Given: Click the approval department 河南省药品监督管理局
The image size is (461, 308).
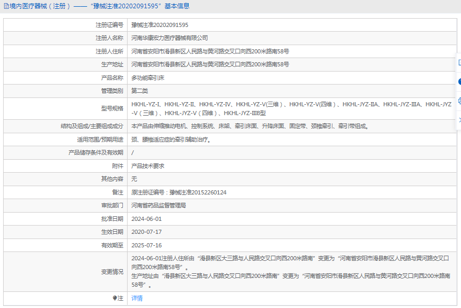Looking at the screenshot, I should (x=158, y=205).
